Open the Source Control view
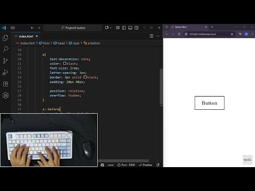255x191 pixels. [5, 60]
